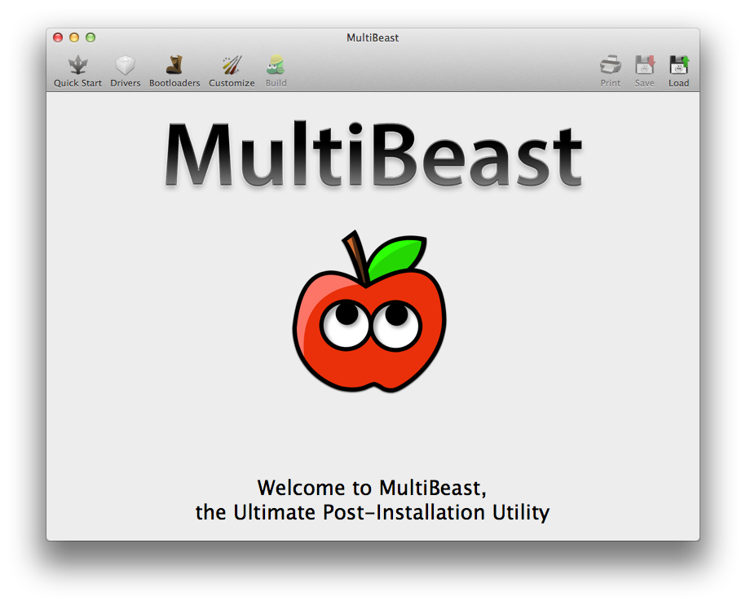Open the Bootloaders boot icon
The image size is (746, 605).
pyautogui.click(x=174, y=66)
